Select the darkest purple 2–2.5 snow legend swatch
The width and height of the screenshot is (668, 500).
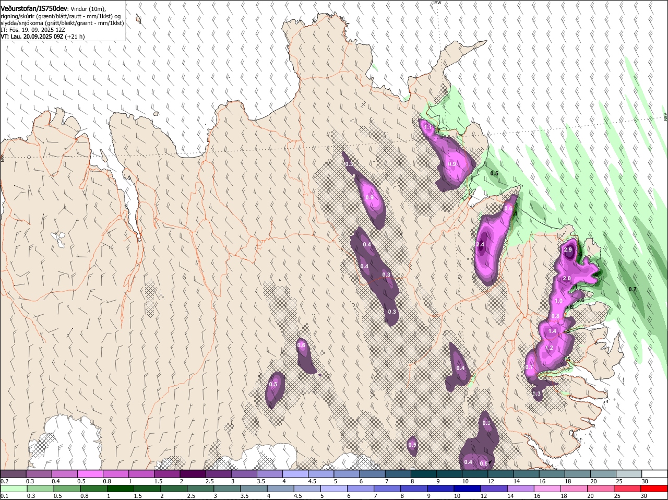click(x=193, y=473)
